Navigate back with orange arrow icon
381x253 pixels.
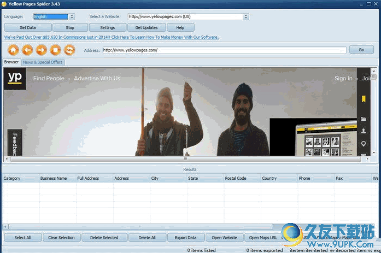(27, 50)
